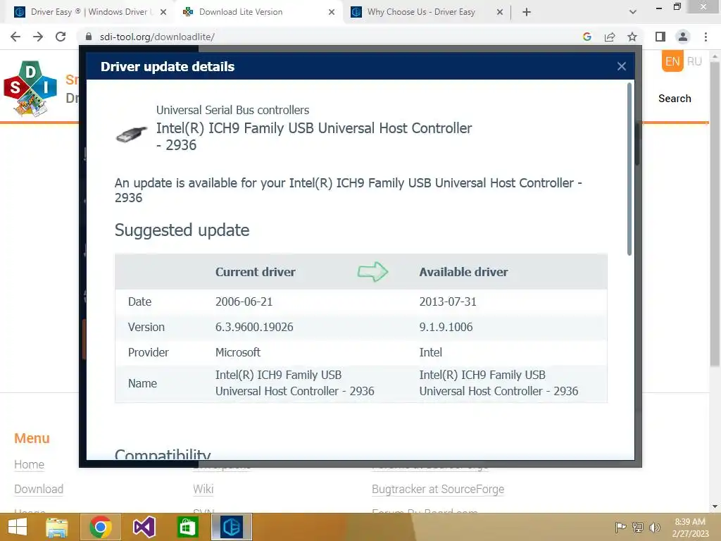Open Action Center flag icon
The image size is (721, 541).
pyautogui.click(x=620, y=527)
